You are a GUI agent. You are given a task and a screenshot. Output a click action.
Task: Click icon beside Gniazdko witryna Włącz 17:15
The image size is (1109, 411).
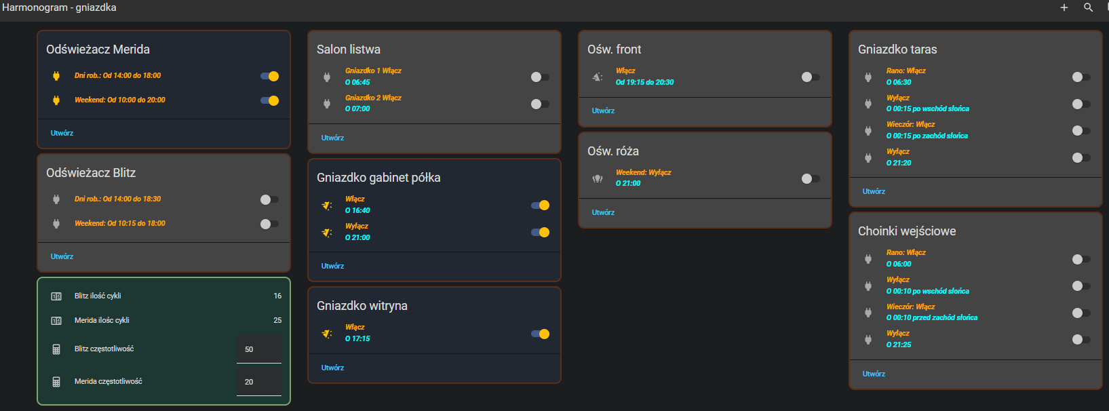coord(327,334)
